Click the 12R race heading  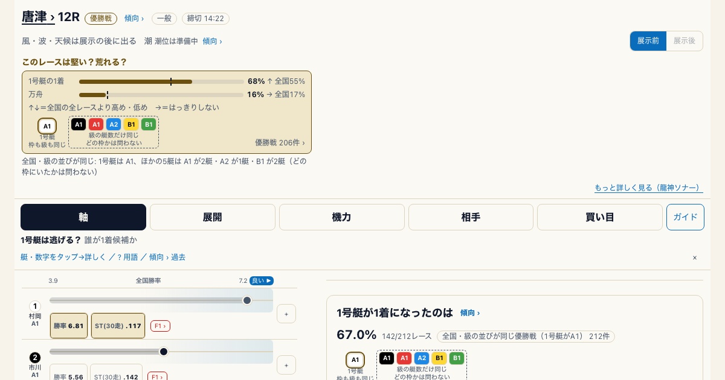[x=69, y=17]
